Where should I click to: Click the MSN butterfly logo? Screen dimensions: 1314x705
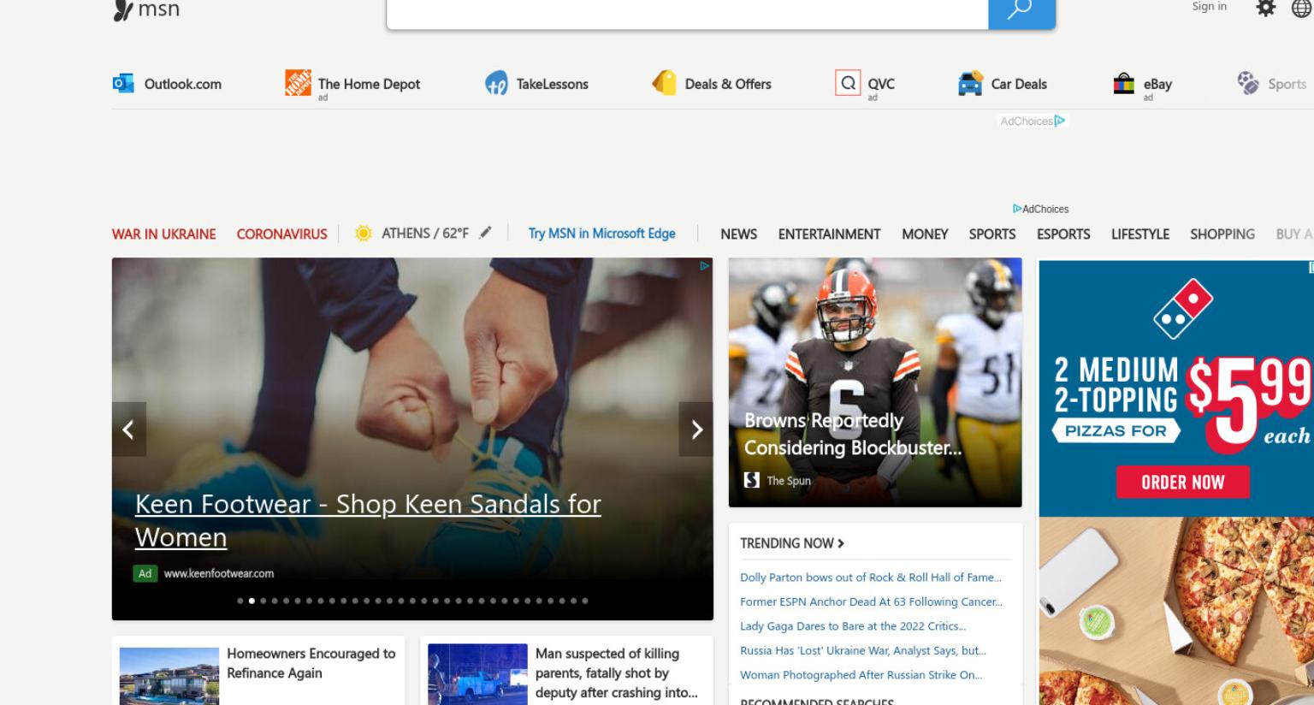(x=123, y=10)
